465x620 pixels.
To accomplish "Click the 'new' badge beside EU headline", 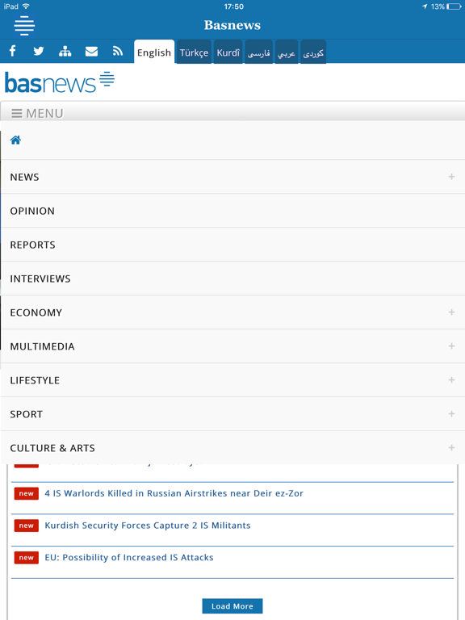I will pos(27,558).
